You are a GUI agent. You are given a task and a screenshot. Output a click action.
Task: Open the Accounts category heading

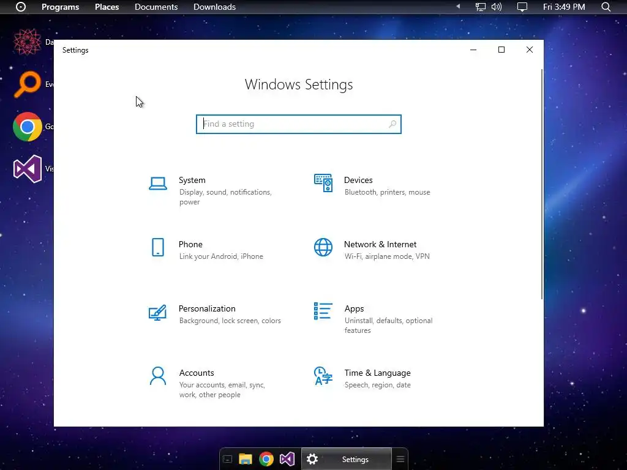197,373
